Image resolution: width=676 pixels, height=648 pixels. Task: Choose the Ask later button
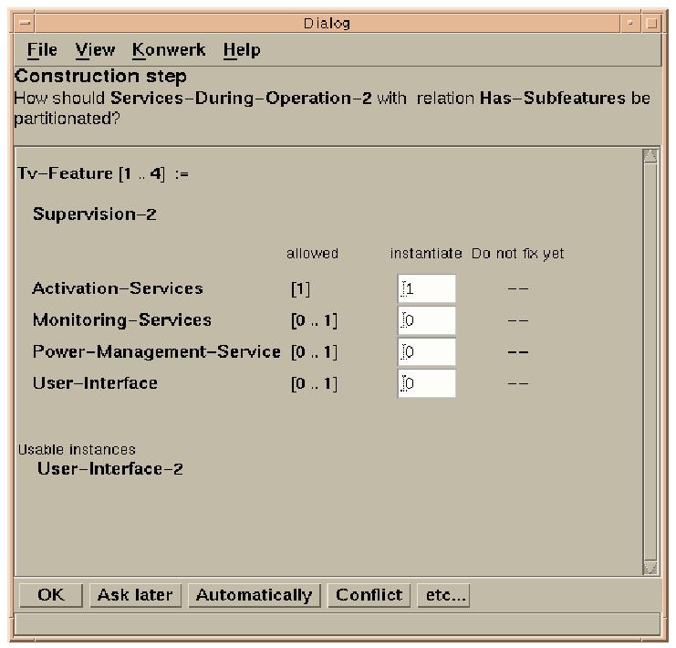135,595
